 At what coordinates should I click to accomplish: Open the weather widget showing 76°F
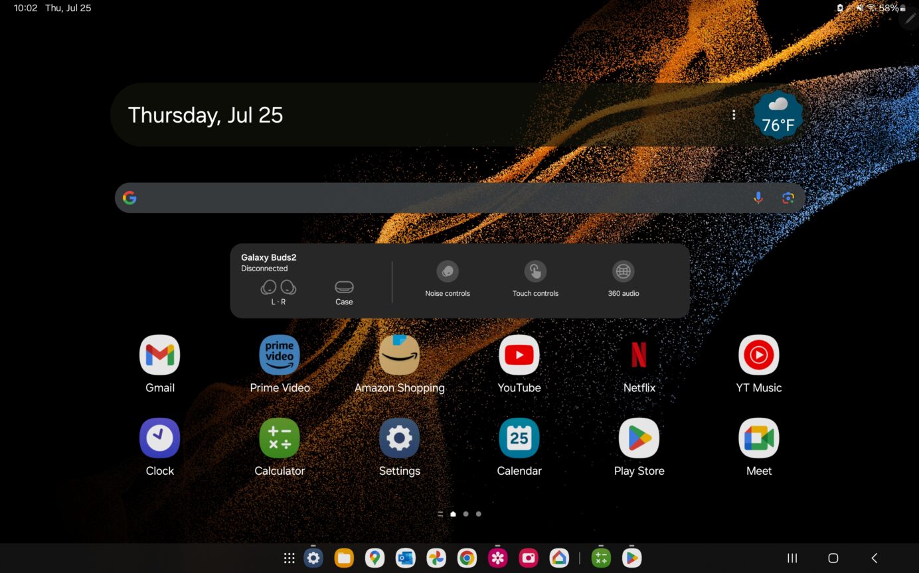777,114
